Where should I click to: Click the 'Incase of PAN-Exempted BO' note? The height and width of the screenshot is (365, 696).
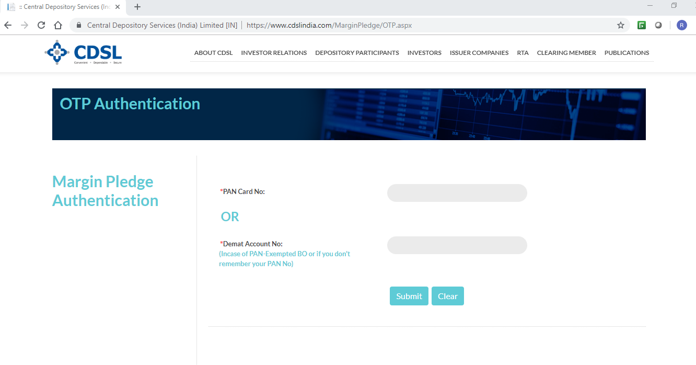click(285, 259)
